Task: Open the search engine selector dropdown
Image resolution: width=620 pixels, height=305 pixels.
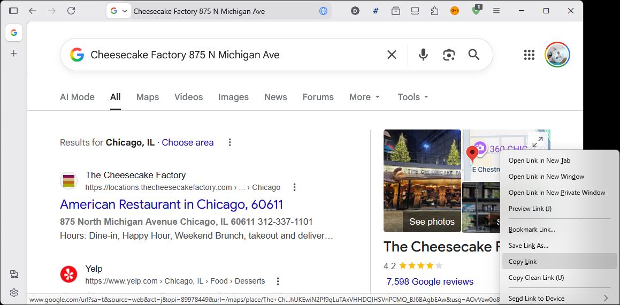Action: pyautogui.click(x=119, y=11)
